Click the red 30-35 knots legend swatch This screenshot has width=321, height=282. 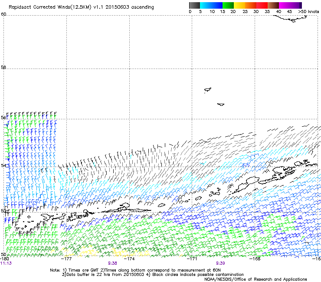(262, 5)
